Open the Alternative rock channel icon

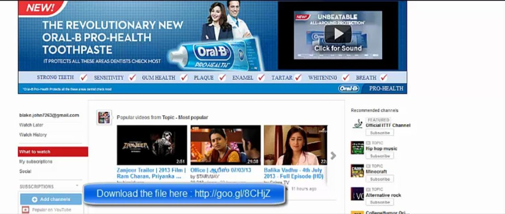pyautogui.click(x=357, y=194)
